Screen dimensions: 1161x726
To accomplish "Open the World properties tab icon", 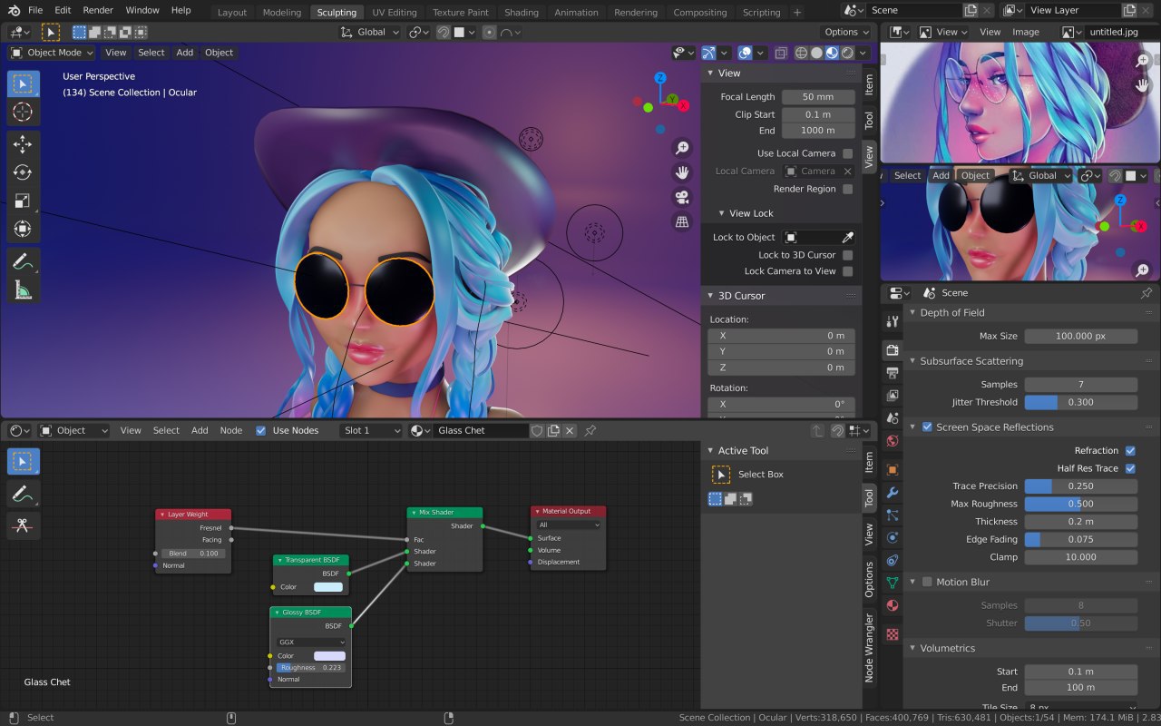I will pos(893,441).
